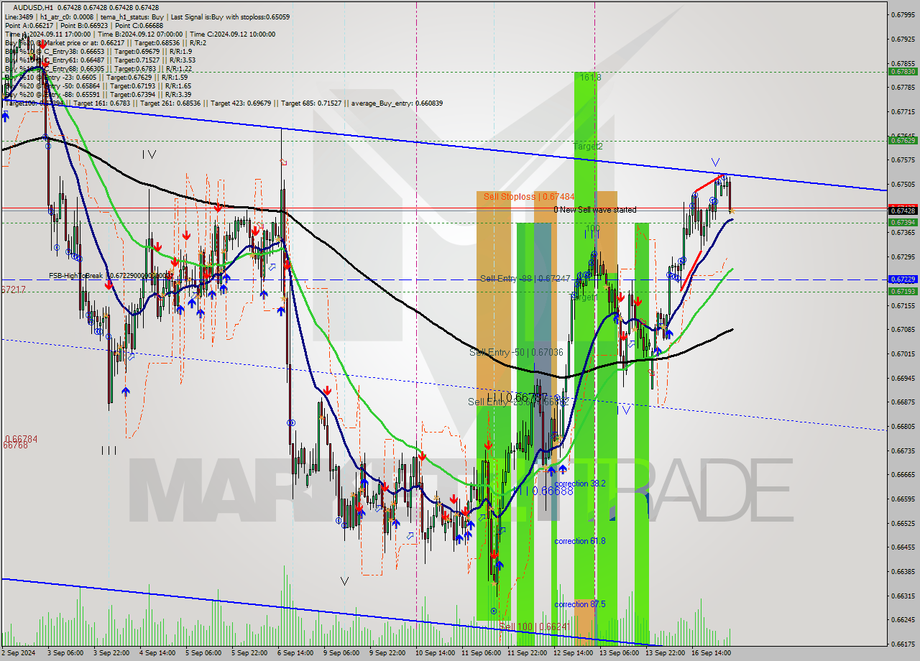
Task: Click the 0.67193 price tag on axis
Action: click(903, 291)
